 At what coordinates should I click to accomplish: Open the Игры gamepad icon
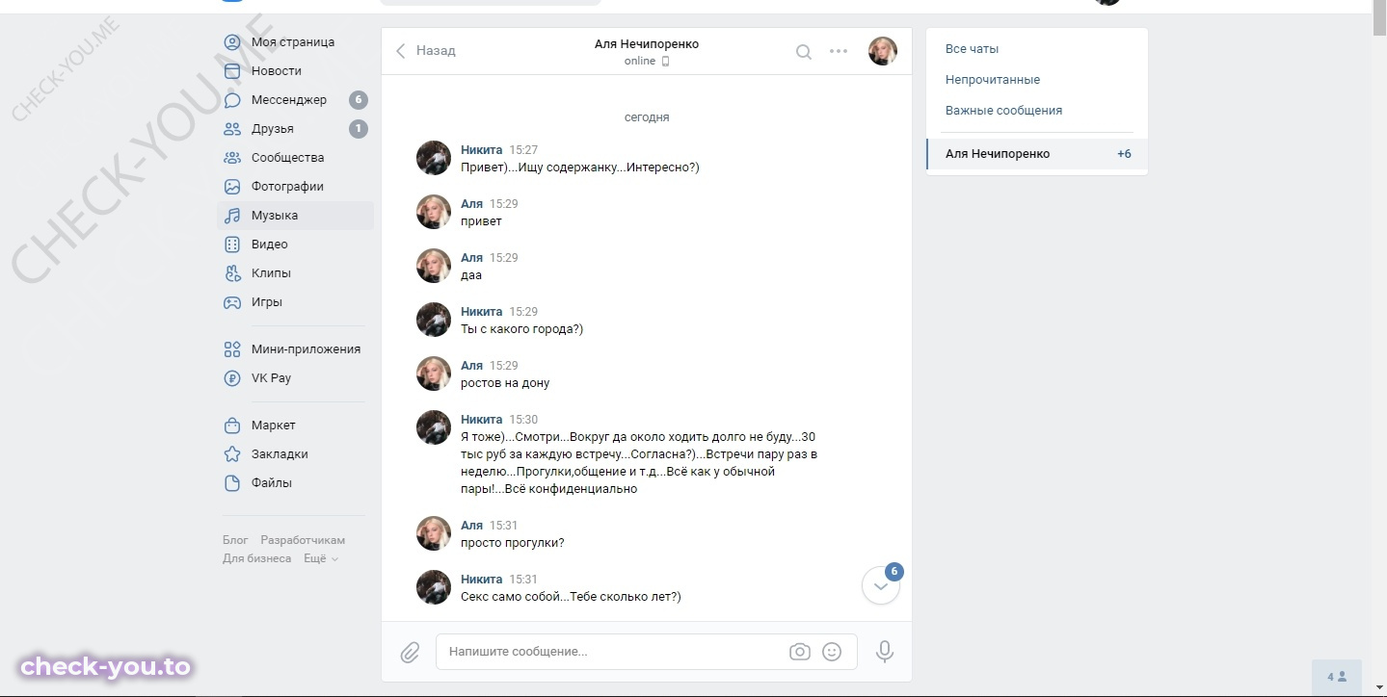point(232,302)
